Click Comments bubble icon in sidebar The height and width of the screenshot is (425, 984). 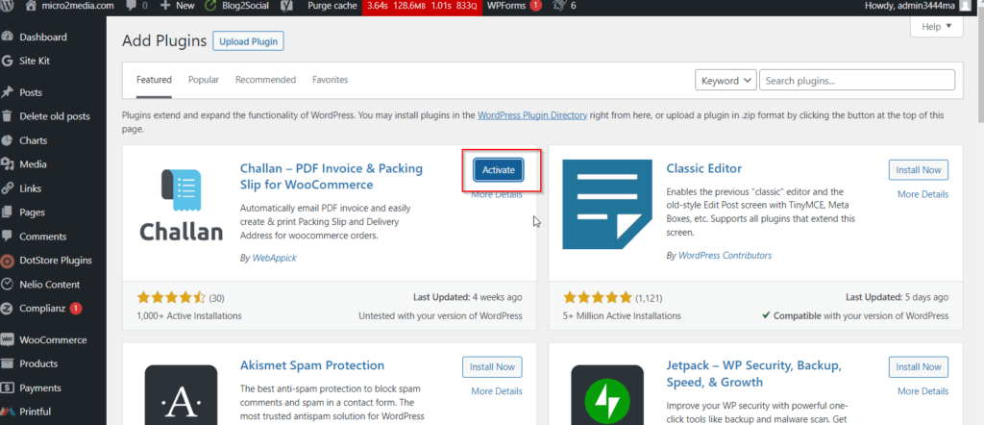(8, 236)
